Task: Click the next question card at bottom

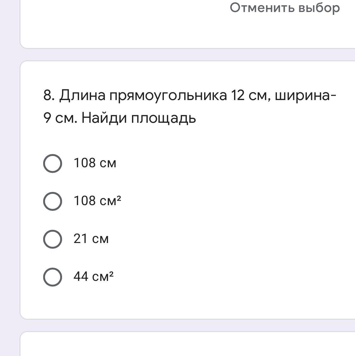Action: coord(188,344)
